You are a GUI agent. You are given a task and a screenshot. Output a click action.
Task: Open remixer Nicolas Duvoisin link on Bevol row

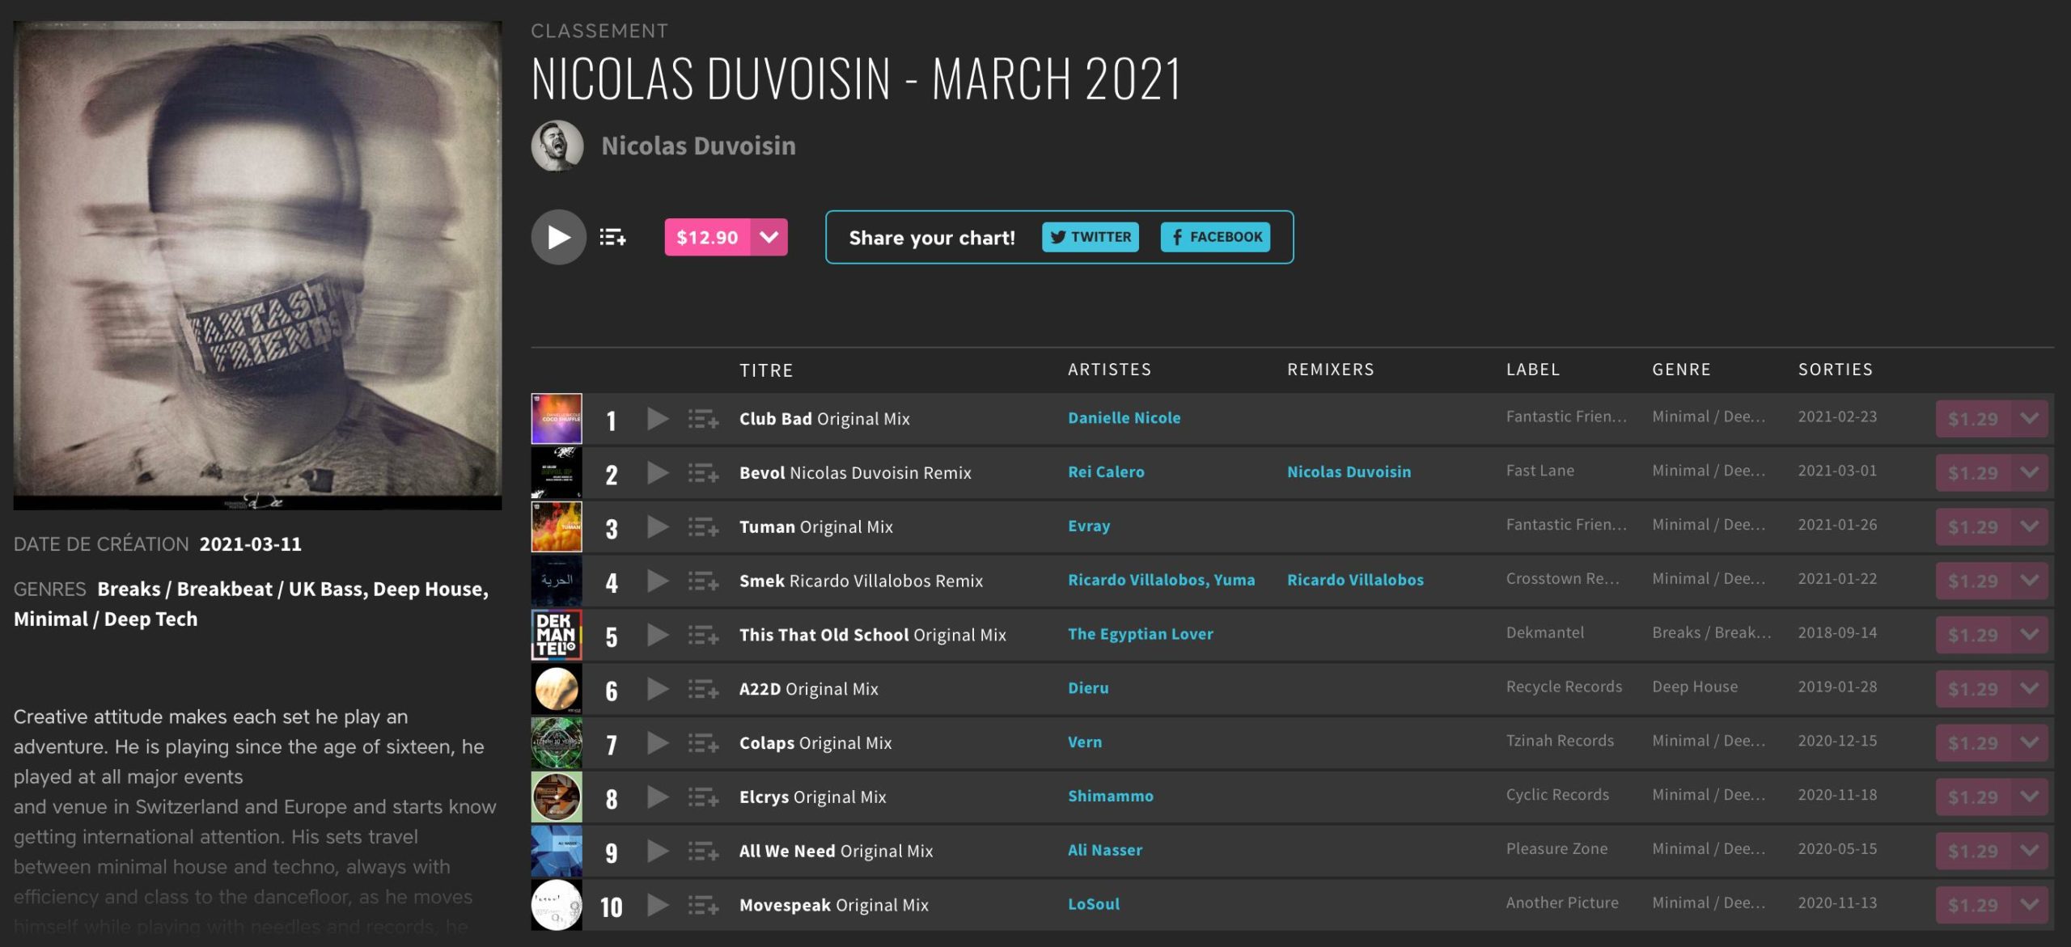(1349, 472)
